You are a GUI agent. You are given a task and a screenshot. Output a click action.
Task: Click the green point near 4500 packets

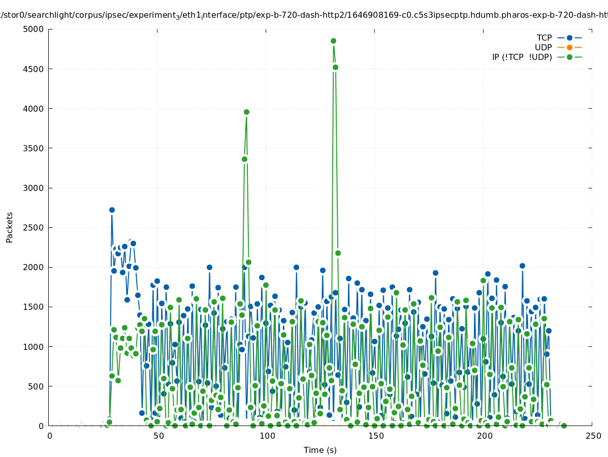coord(335,67)
